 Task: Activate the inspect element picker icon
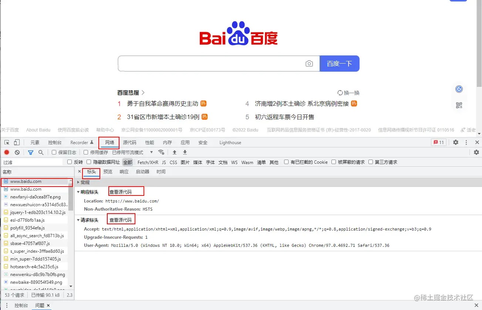7,142
